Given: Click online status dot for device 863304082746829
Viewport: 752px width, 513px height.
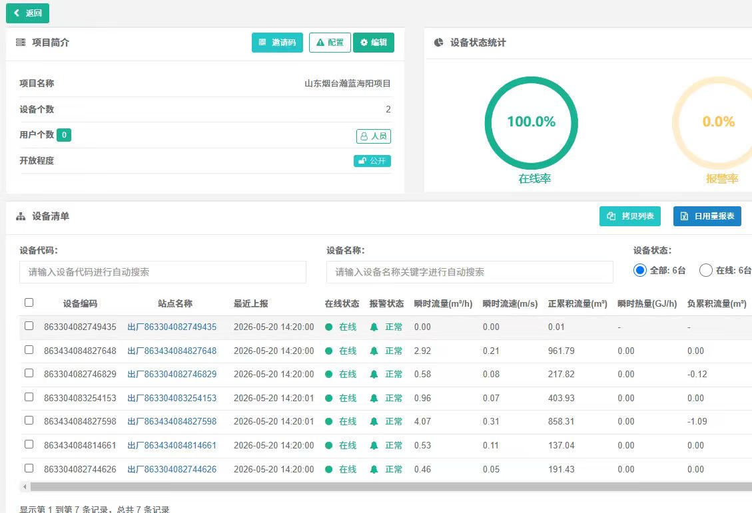Looking at the screenshot, I should (328, 375).
